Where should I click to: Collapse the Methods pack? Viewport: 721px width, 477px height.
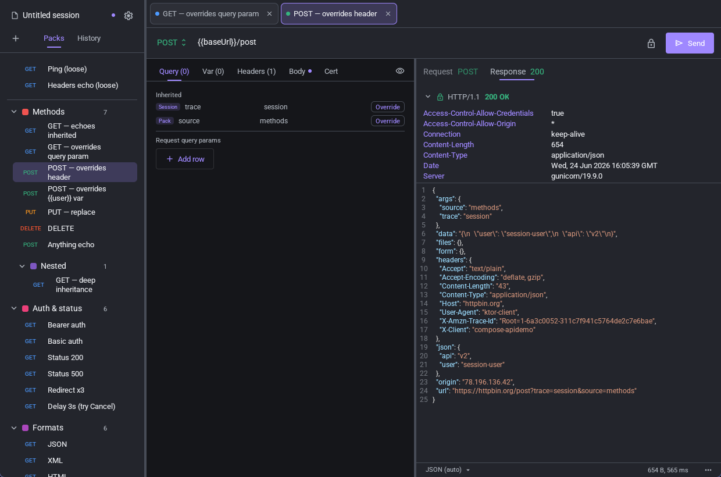click(x=14, y=112)
